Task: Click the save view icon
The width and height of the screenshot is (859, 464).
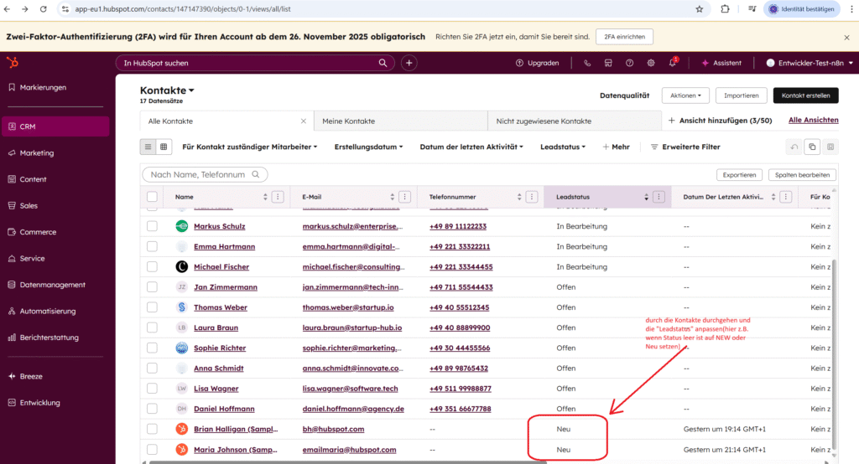Action: point(830,147)
